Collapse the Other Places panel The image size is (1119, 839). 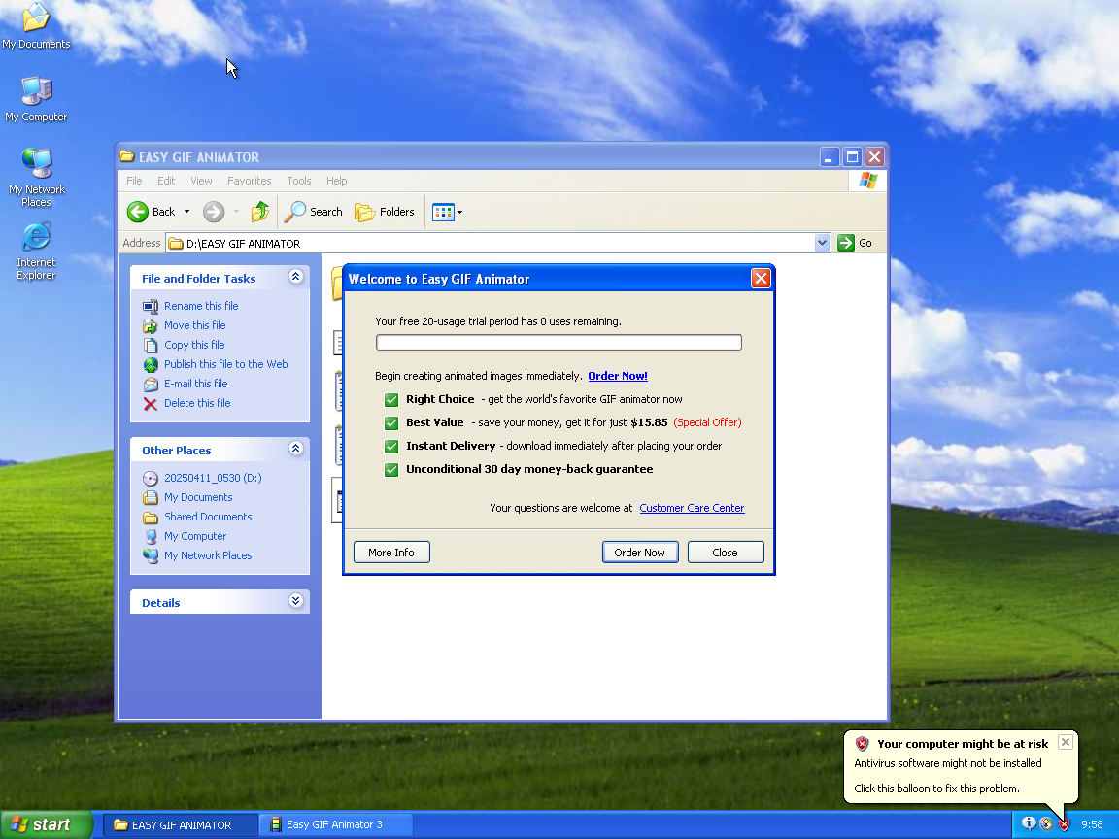(295, 449)
